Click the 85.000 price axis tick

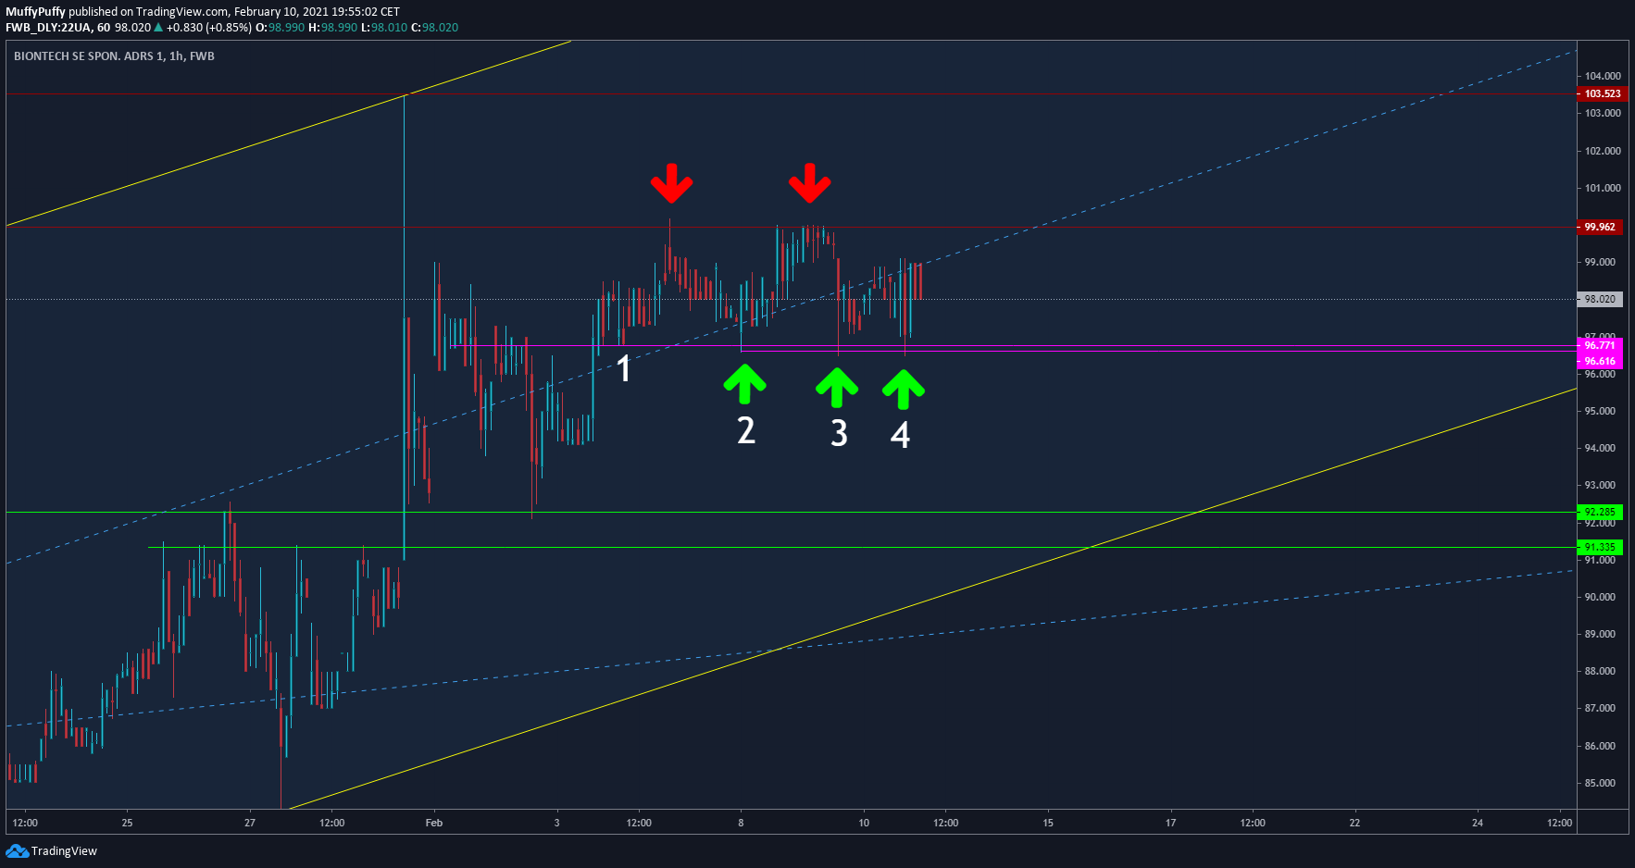pos(1600,783)
